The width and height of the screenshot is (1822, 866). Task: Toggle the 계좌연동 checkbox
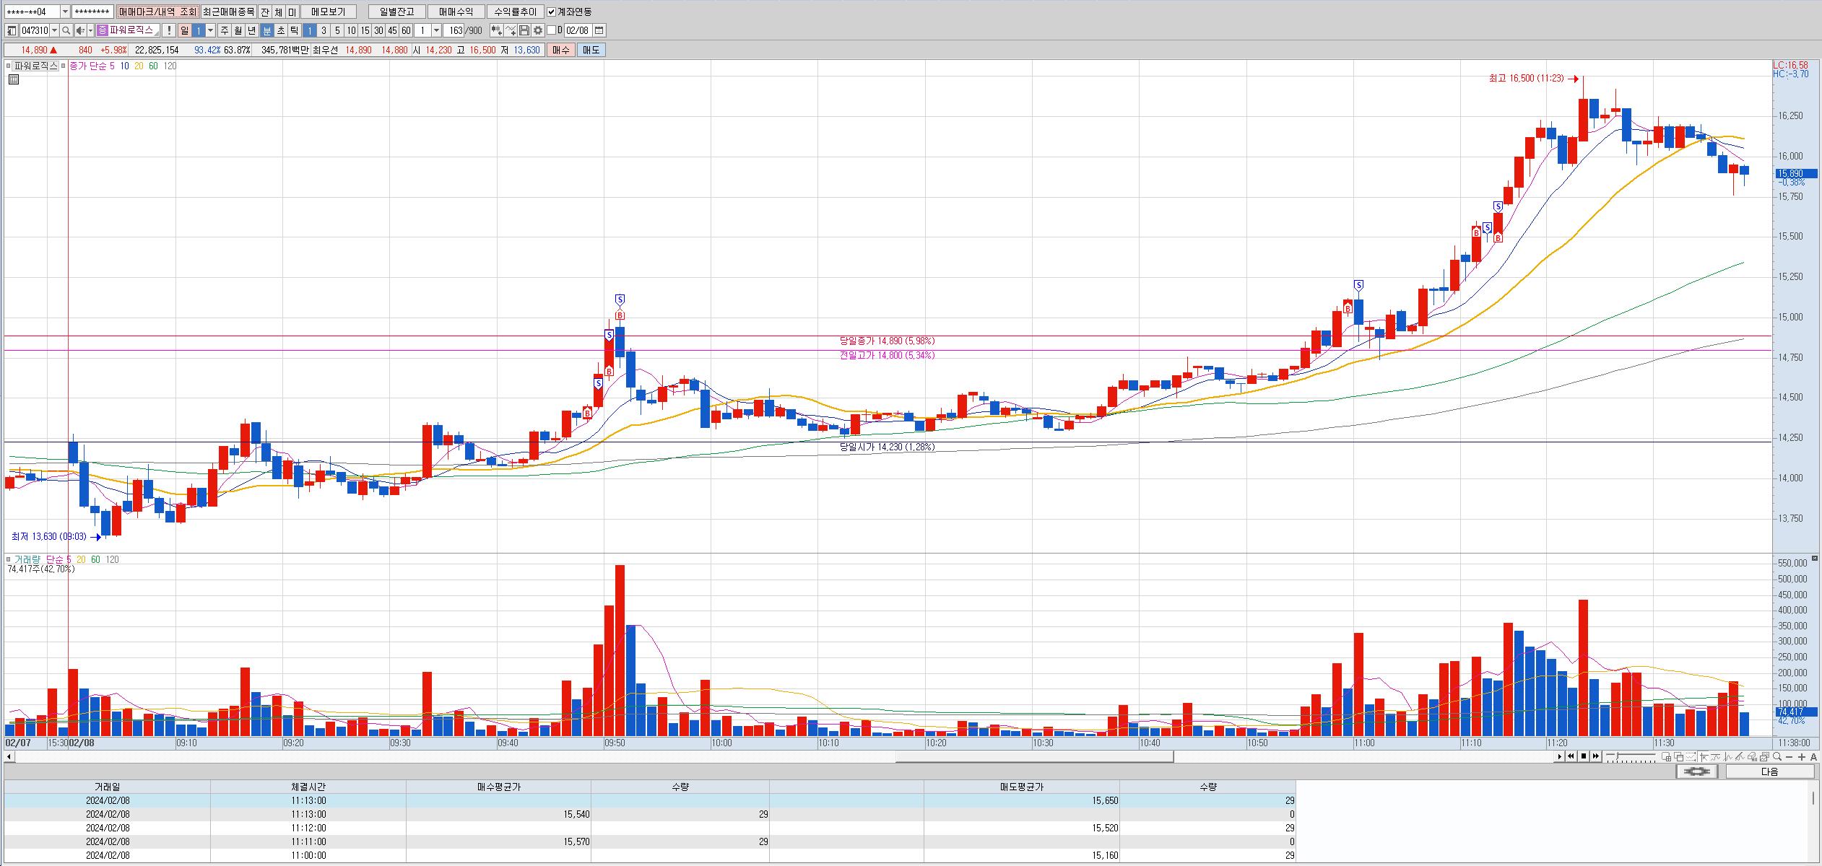pyautogui.click(x=552, y=12)
